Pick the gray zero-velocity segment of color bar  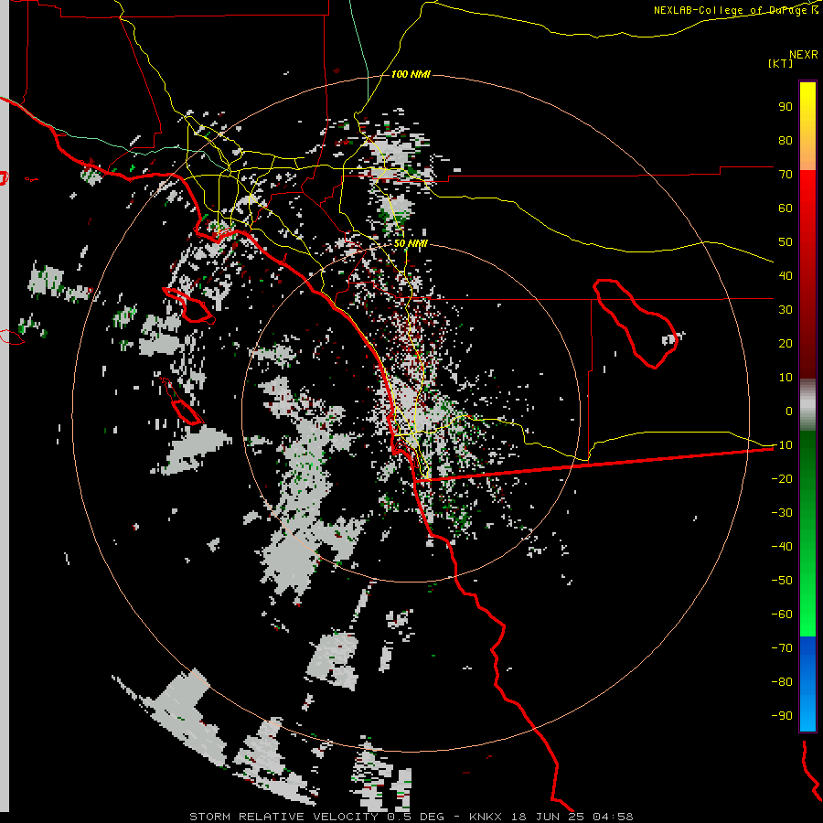(807, 405)
